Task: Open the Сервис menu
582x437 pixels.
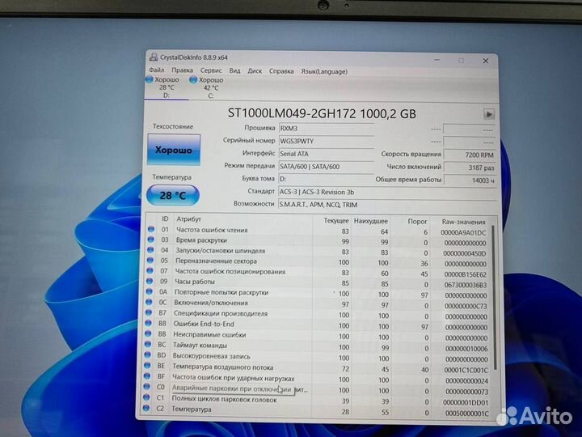Action: click(211, 70)
